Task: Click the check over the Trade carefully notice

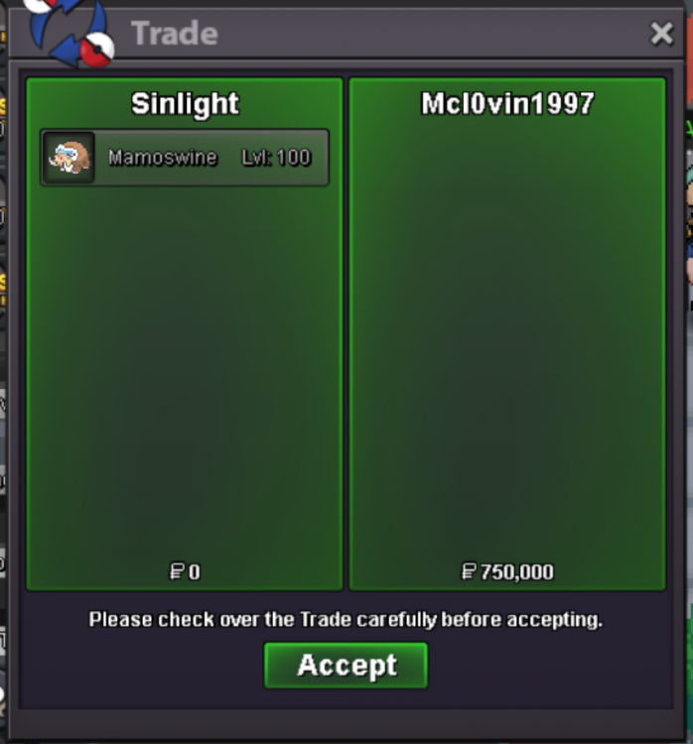Action: pyautogui.click(x=346, y=620)
